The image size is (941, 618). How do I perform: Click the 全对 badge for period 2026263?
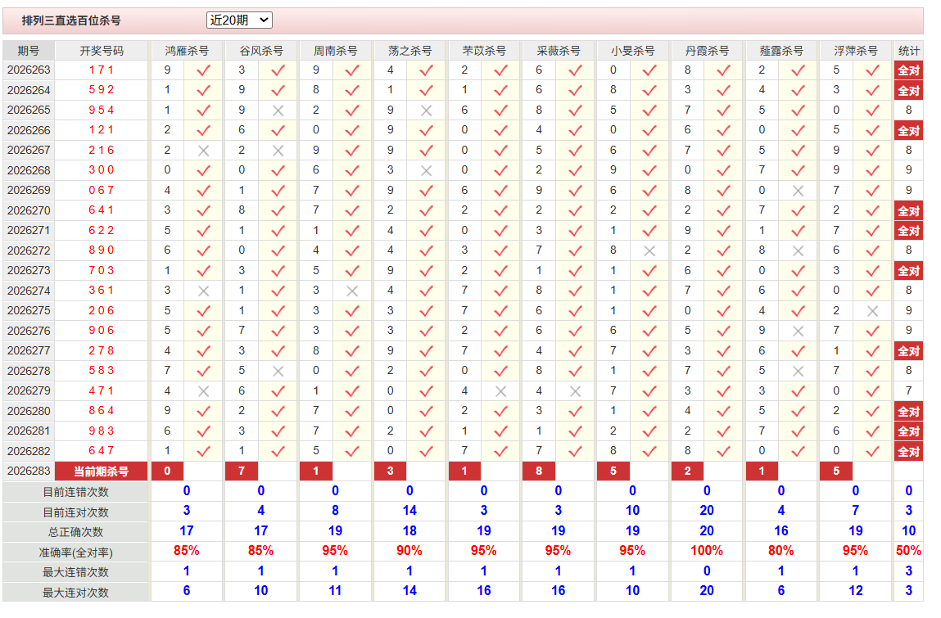(x=908, y=70)
